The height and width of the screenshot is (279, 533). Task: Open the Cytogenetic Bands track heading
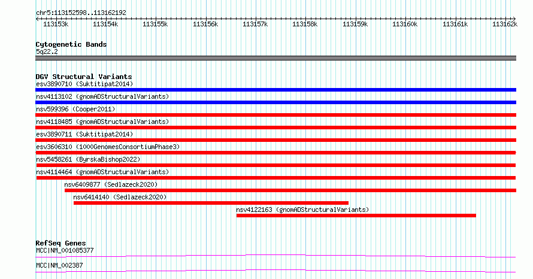pyautogui.click(x=71, y=44)
